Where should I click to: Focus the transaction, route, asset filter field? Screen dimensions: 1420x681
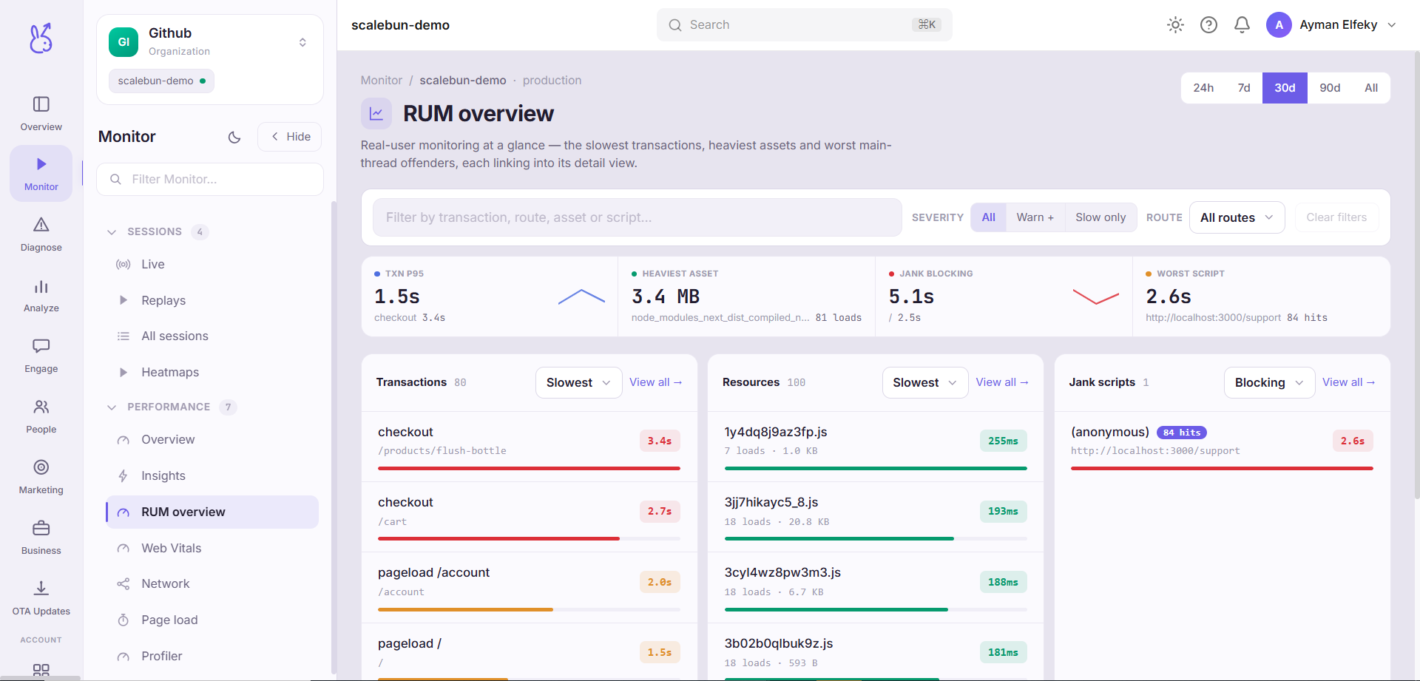click(x=638, y=217)
